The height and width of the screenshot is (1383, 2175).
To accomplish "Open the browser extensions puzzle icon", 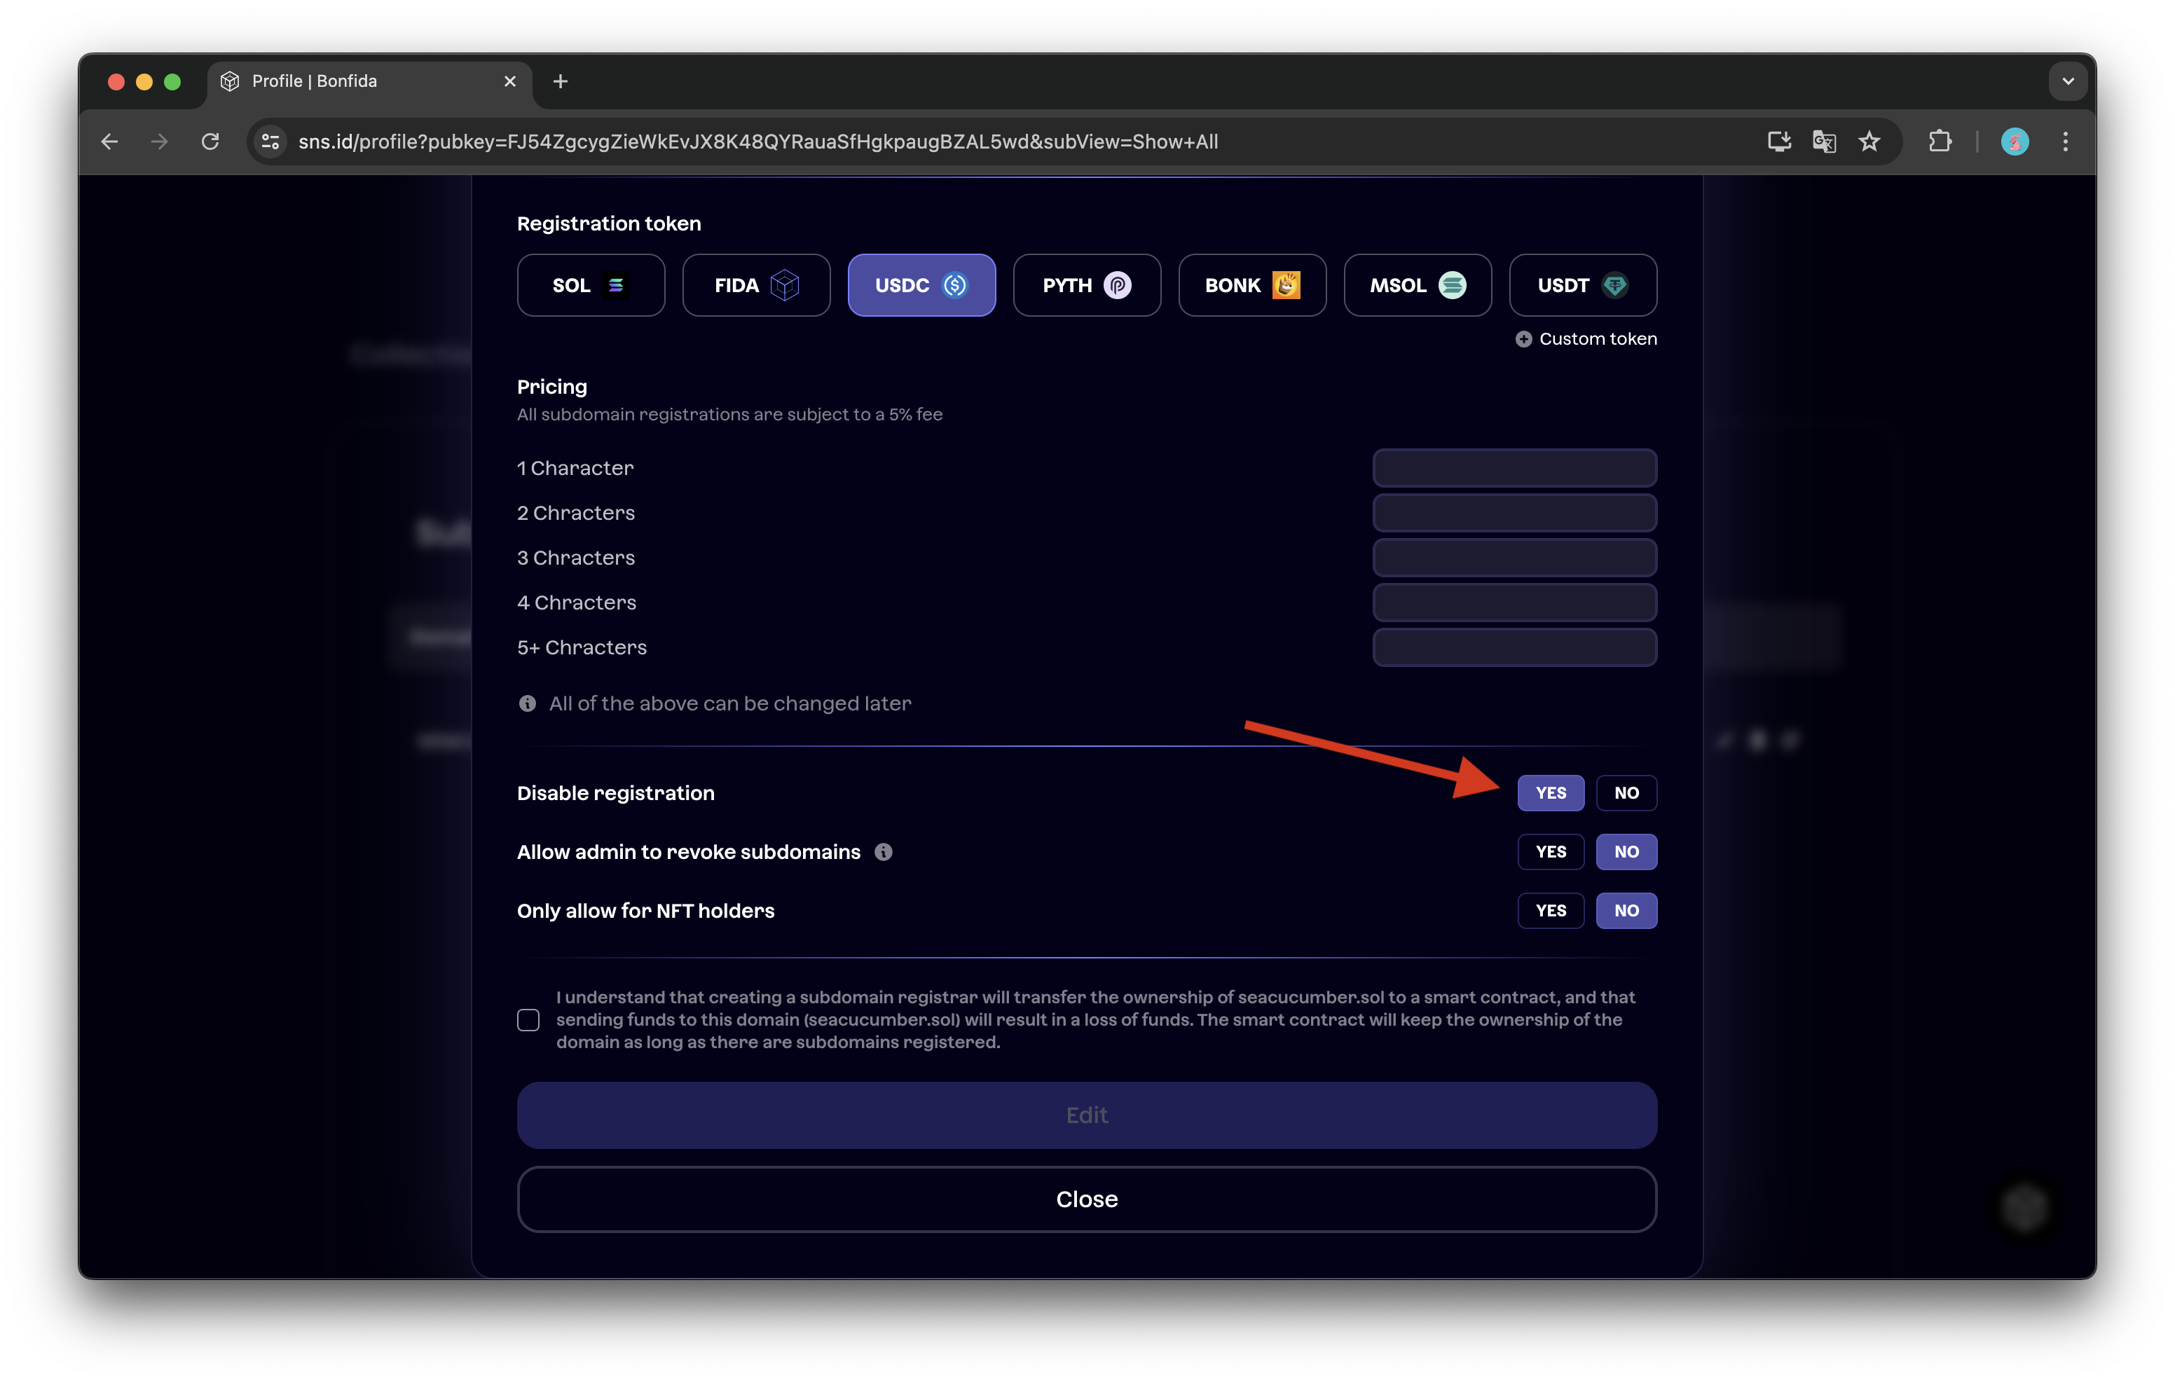I will 1940,142.
